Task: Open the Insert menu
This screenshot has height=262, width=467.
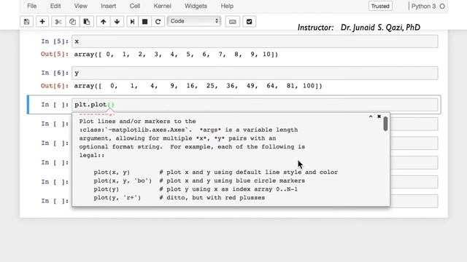Action: click(109, 6)
